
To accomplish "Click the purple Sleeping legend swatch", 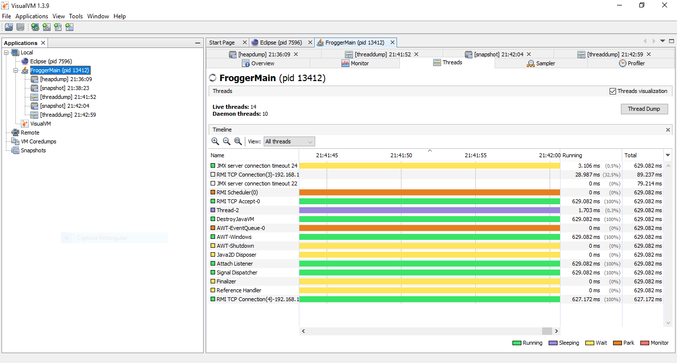I will (x=553, y=343).
